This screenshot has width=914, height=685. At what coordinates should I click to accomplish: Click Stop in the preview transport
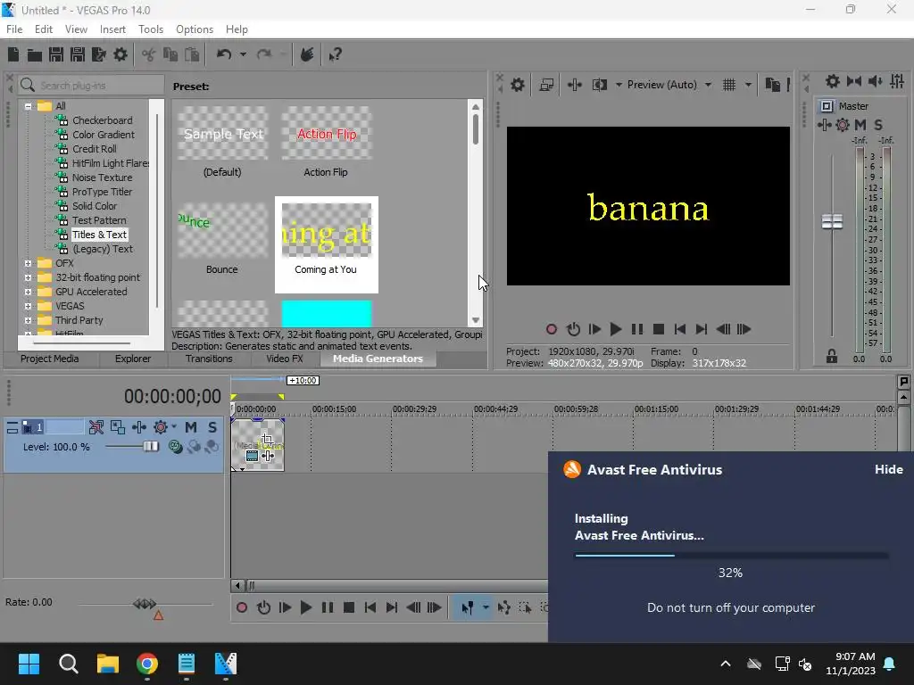point(659,329)
